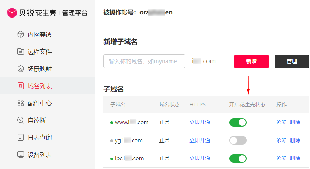Click the 操作 column header
The image size is (310, 169).
[281, 104]
